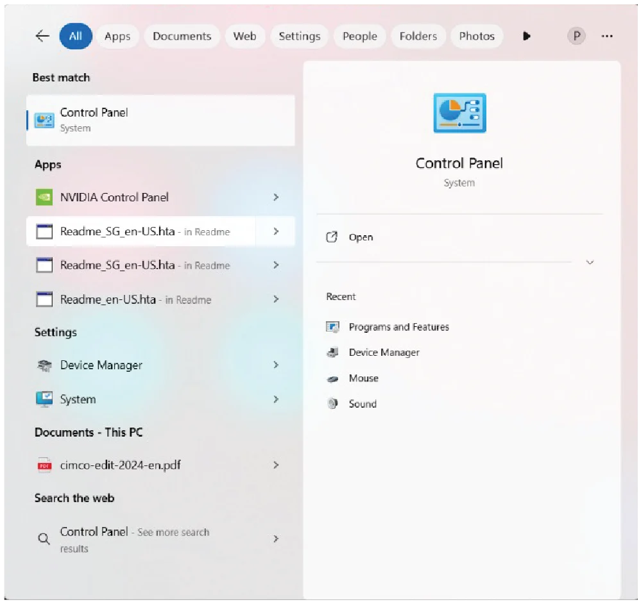
Task: Switch to the Apps filter tab
Action: point(117,36)
